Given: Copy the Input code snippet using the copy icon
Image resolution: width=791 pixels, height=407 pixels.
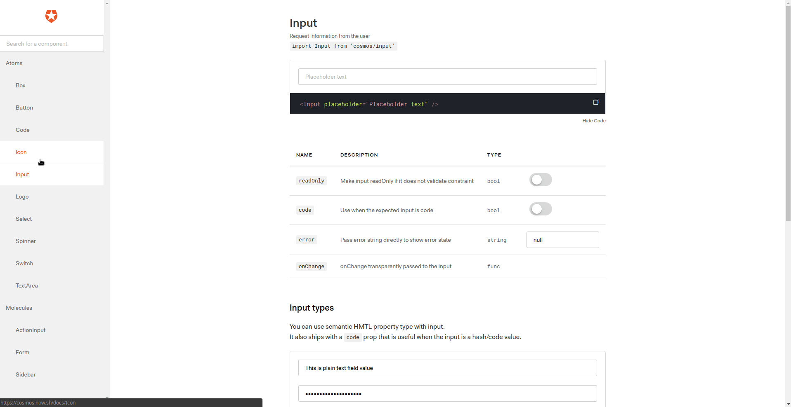Looking at the screenshot, I should click(595, 102).
